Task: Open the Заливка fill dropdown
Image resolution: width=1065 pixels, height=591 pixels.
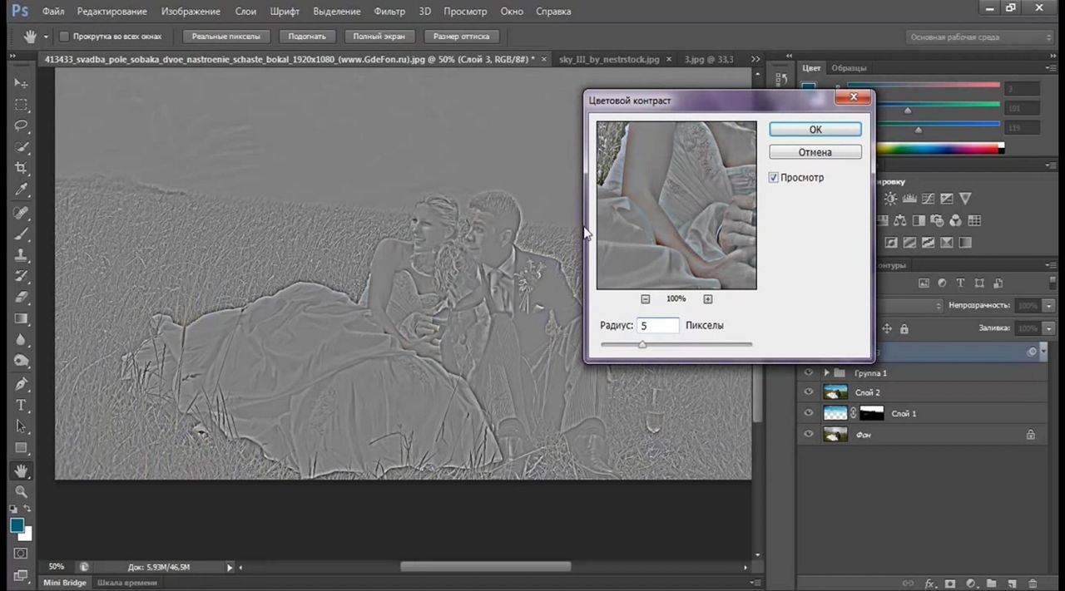Action: click(x=1049, y=328)
